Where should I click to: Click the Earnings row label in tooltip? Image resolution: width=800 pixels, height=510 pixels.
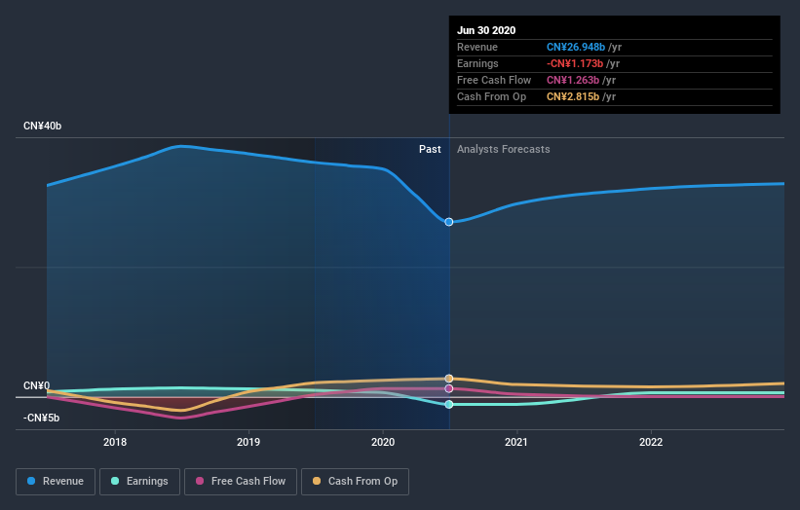click(x=477, y=63)
